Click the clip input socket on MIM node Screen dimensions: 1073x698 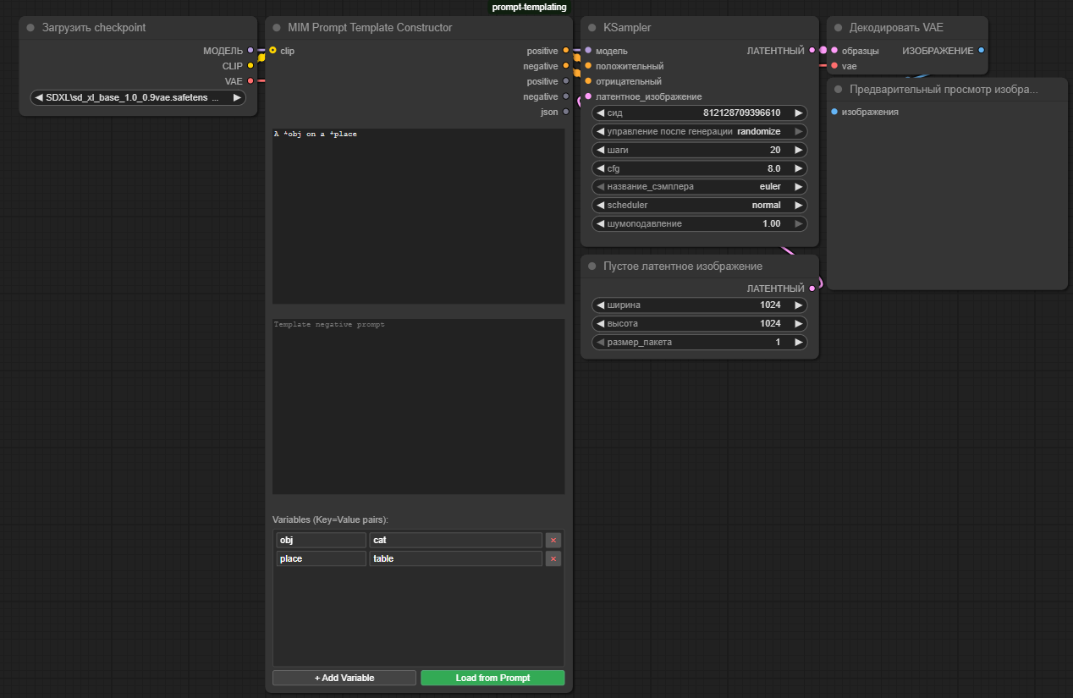tap(272, 51)
